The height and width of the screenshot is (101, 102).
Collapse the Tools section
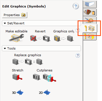[x=41, y=48]
